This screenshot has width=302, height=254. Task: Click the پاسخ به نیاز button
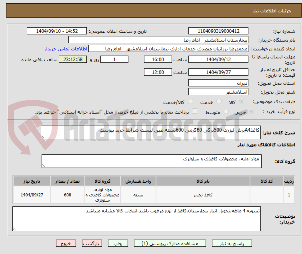coord(232,244)
